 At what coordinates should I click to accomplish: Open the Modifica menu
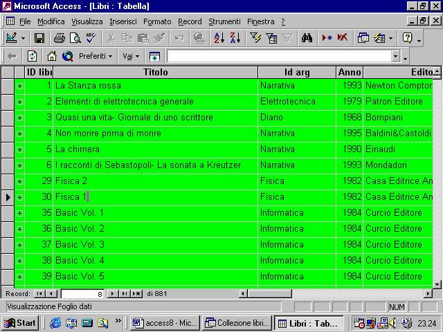pyautogui.click(x=51, y=21)
